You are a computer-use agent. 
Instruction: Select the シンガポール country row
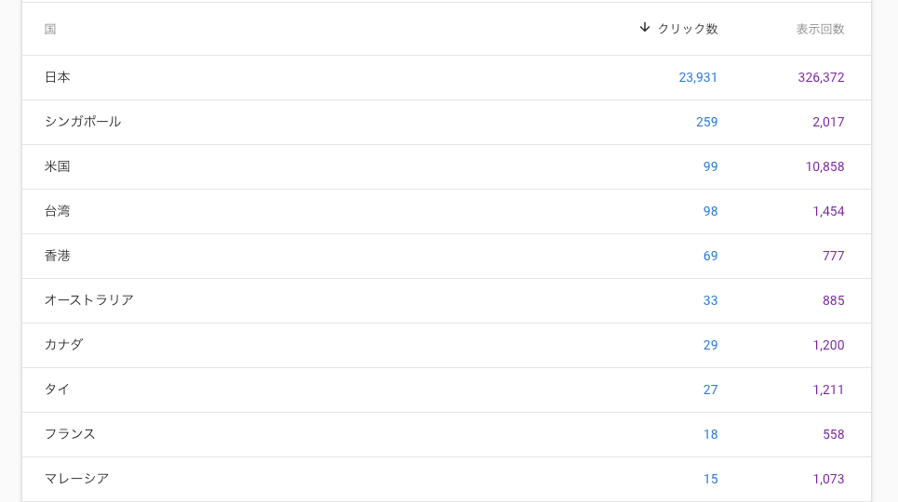83,122
